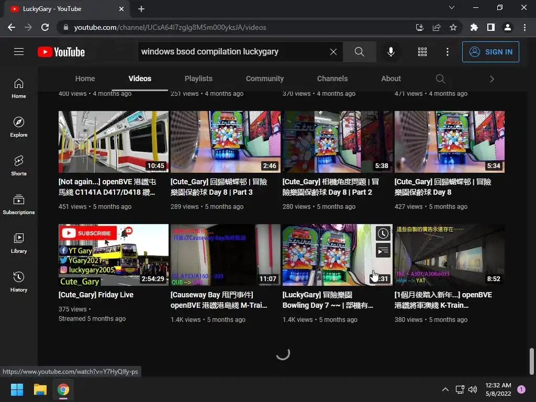Open the Day 8 Part 2 bowling thumbnail
The image size is (536, 402).
click(338, 141)
